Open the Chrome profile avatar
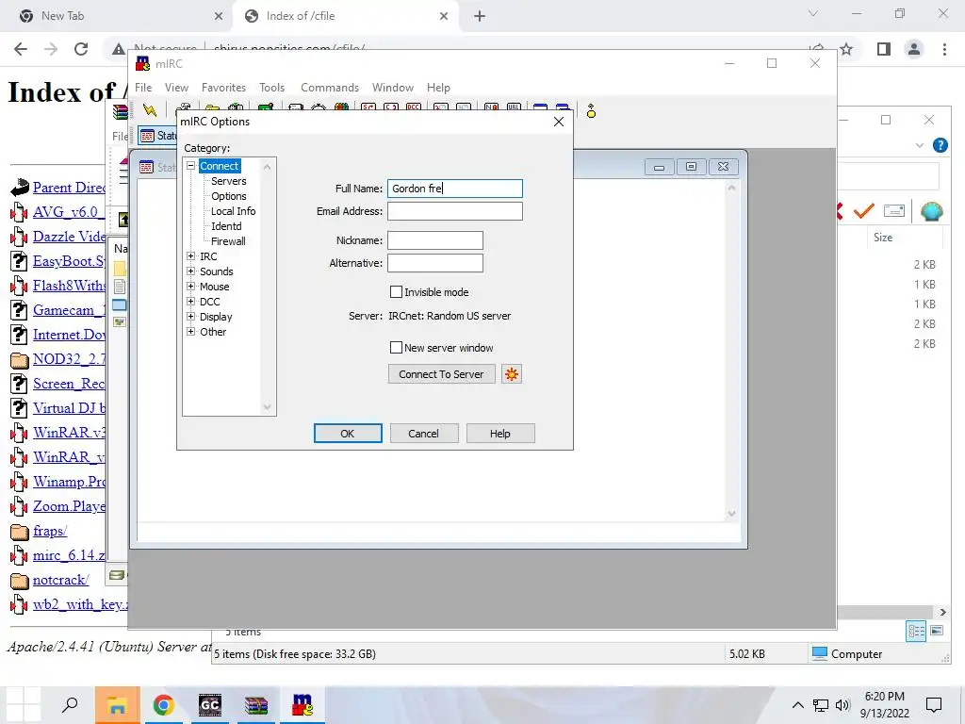965x724 pixels. coord(914,49)
